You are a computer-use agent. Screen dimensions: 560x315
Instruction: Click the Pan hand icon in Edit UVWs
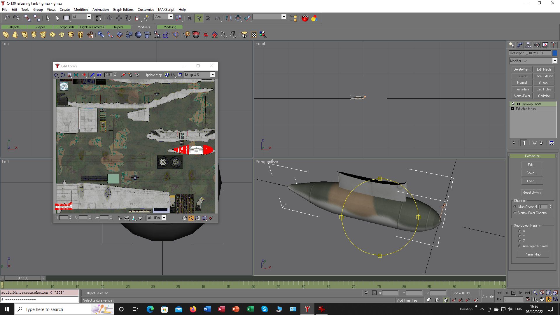(184, 218)
